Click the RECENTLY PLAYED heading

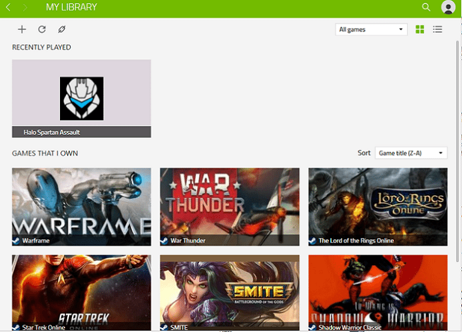coord(41,47)
